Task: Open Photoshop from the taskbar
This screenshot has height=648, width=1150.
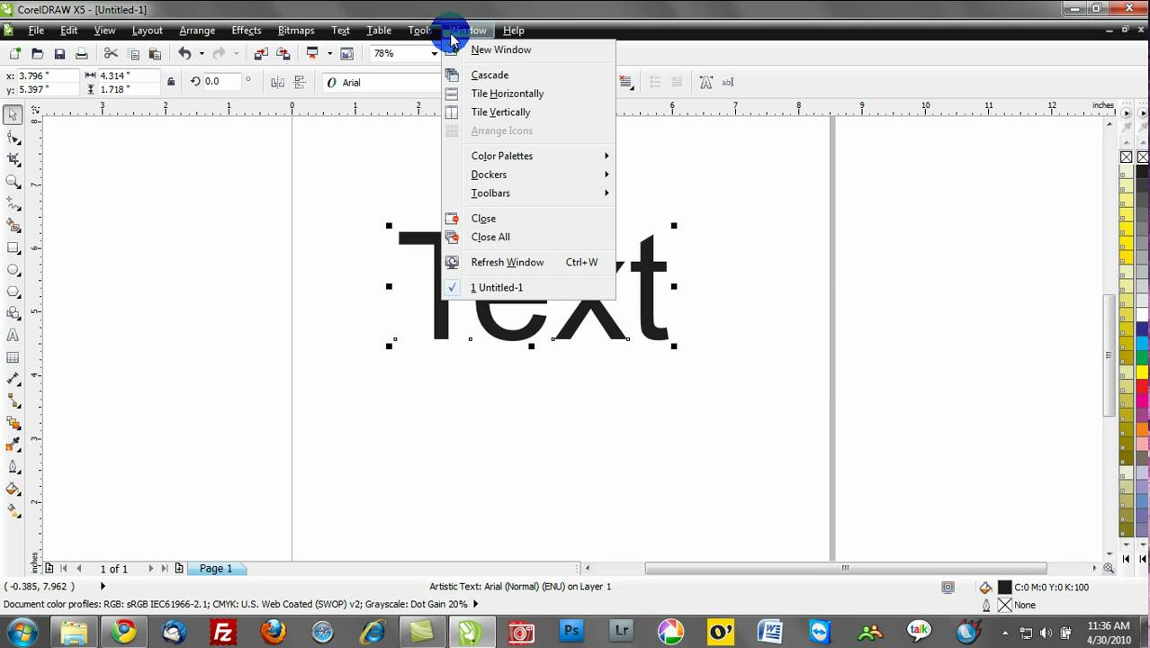Action: pos(571,632)
